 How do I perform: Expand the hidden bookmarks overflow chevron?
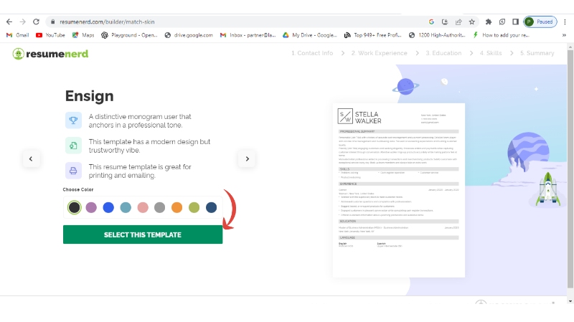tap(565, 34)
